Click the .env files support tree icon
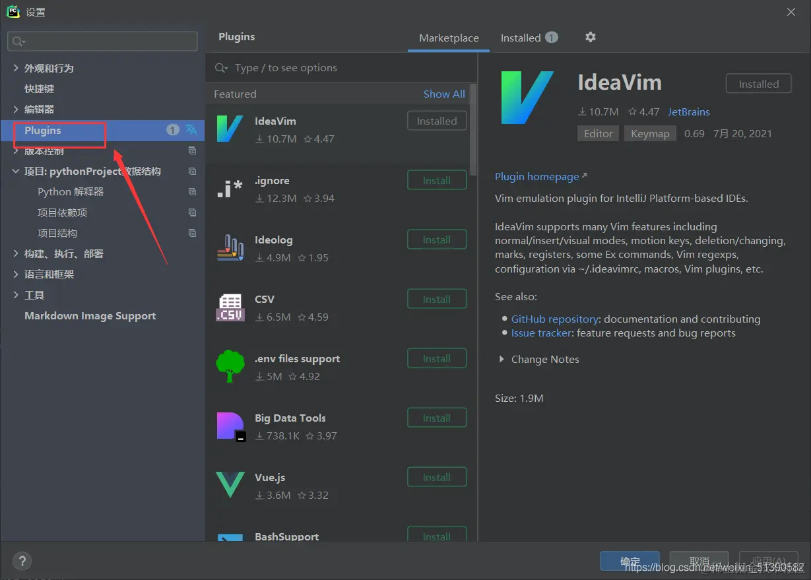This screenshot has height=580, width=811. click(230, 367)
